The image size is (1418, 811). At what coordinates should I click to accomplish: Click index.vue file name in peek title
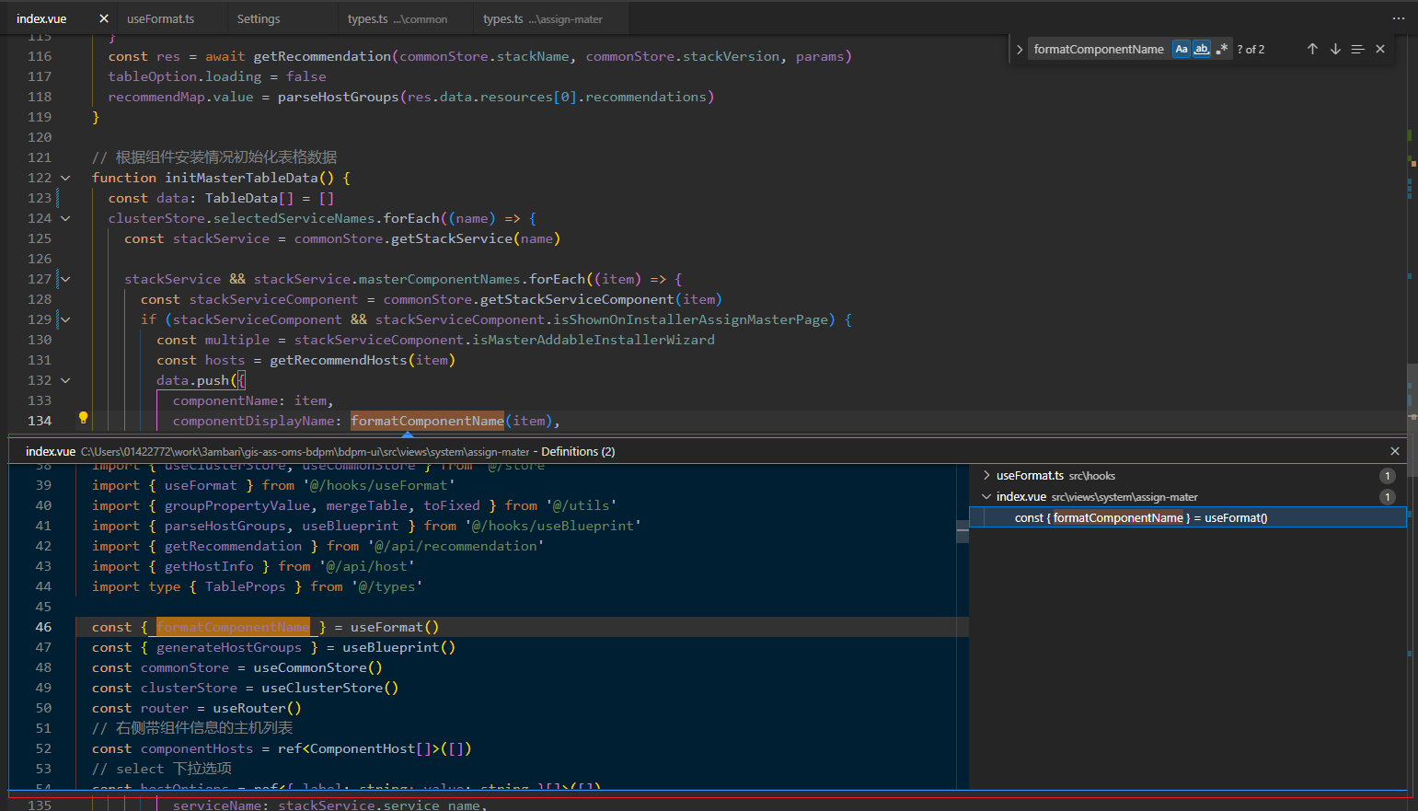pyautogui.click(x=51, y=451)
